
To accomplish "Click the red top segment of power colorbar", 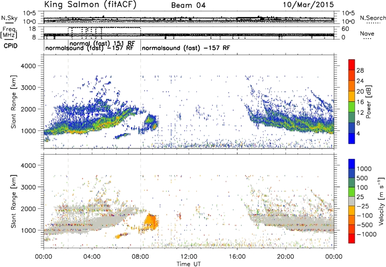I will (352, 65).
